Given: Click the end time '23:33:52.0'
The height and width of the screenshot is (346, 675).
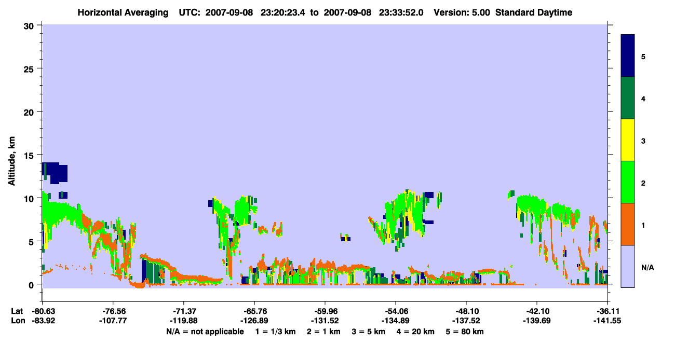Looking at the screenshot, I should click(401, 12).
